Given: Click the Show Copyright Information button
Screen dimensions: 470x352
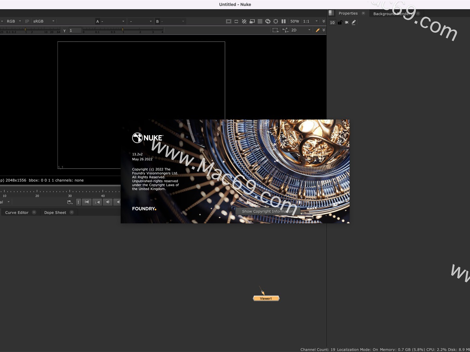Looking at the screenshot, I should pos(267,211).
